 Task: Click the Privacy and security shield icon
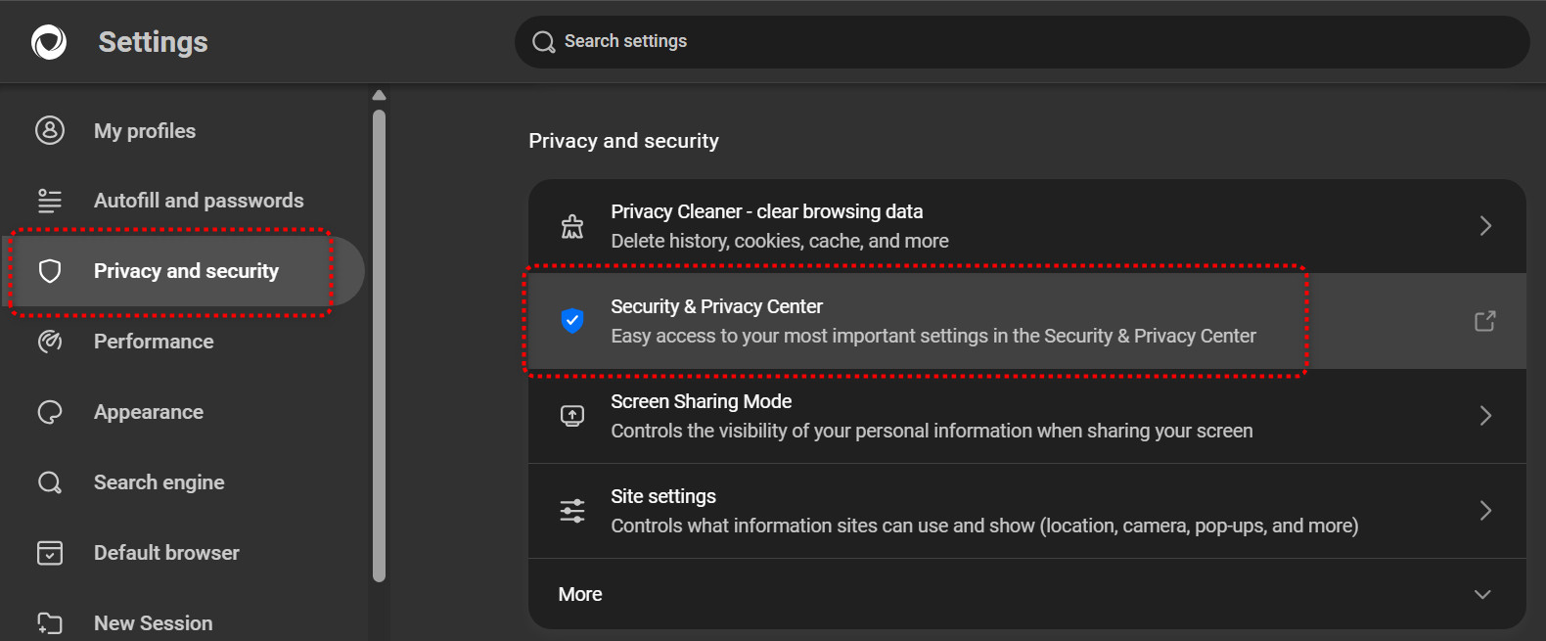[x=50, y=271]
